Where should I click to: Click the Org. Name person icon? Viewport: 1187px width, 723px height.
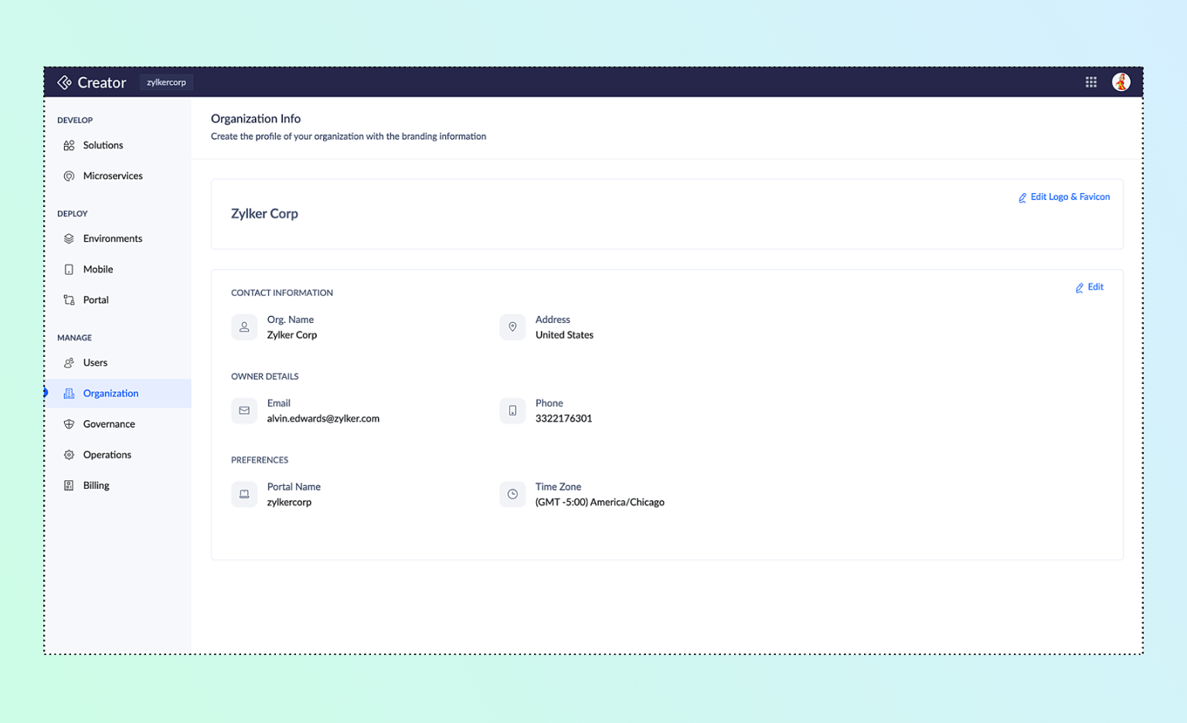(x=244, y=328)
